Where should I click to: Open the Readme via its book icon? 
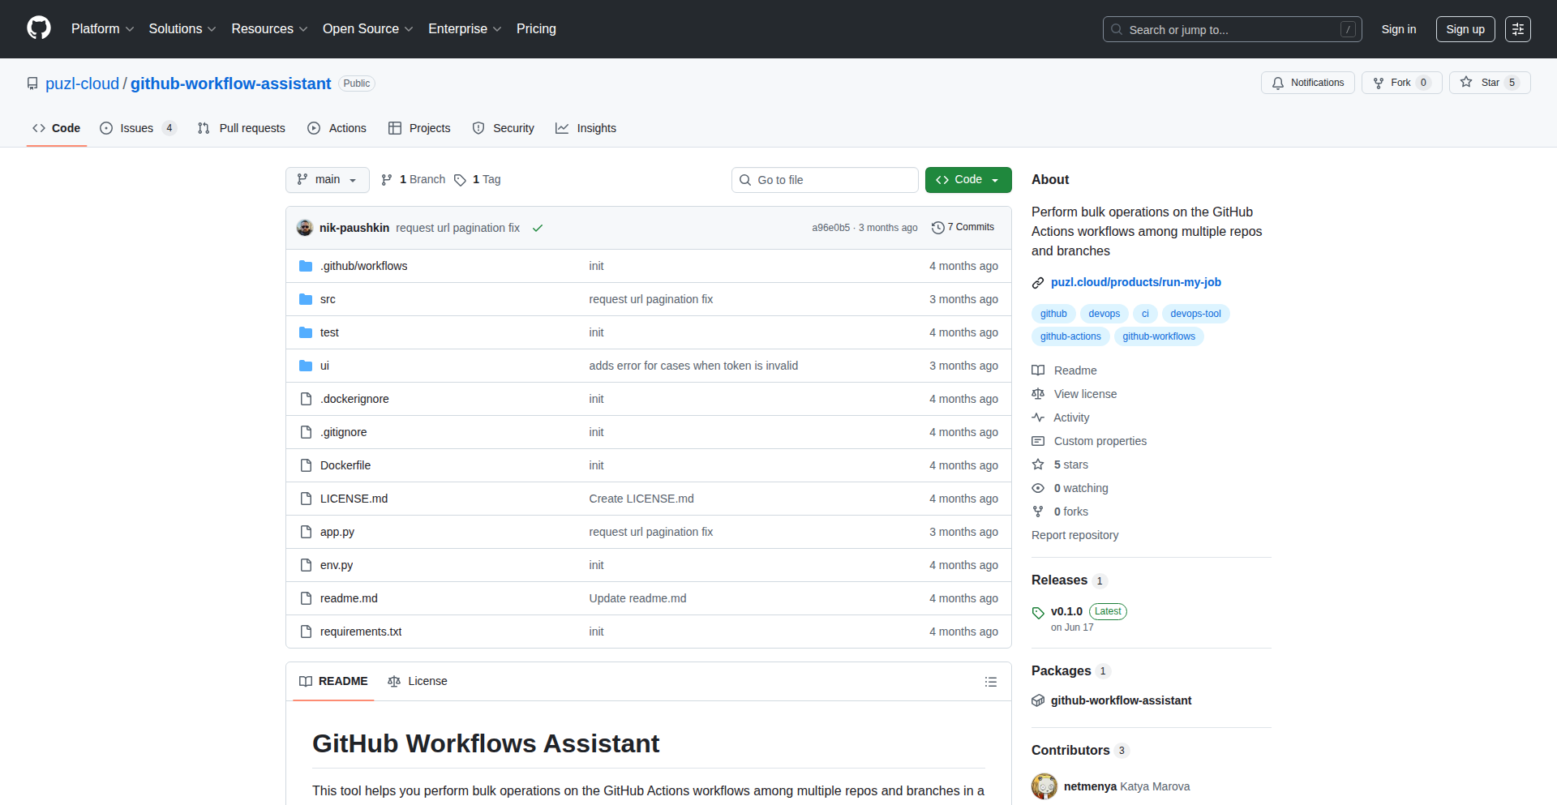(1038, 370)
